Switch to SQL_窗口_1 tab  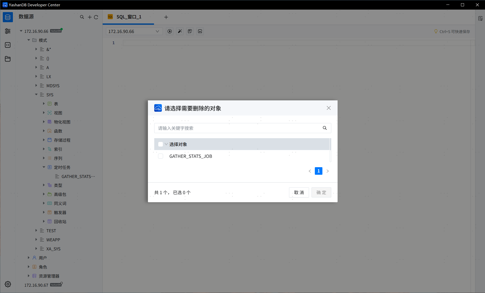click(x=128, y=17)
